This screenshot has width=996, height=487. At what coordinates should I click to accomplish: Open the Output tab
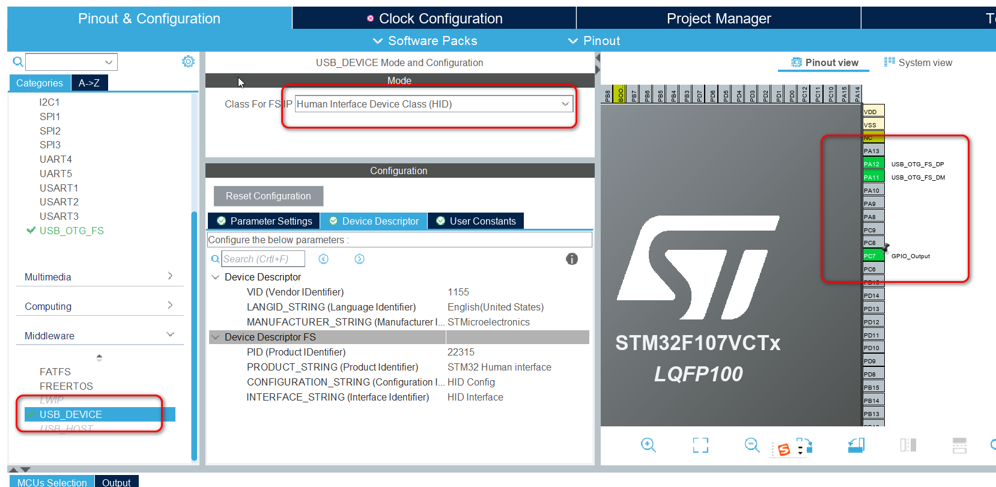pyautogui.click(x=117, y=482)
